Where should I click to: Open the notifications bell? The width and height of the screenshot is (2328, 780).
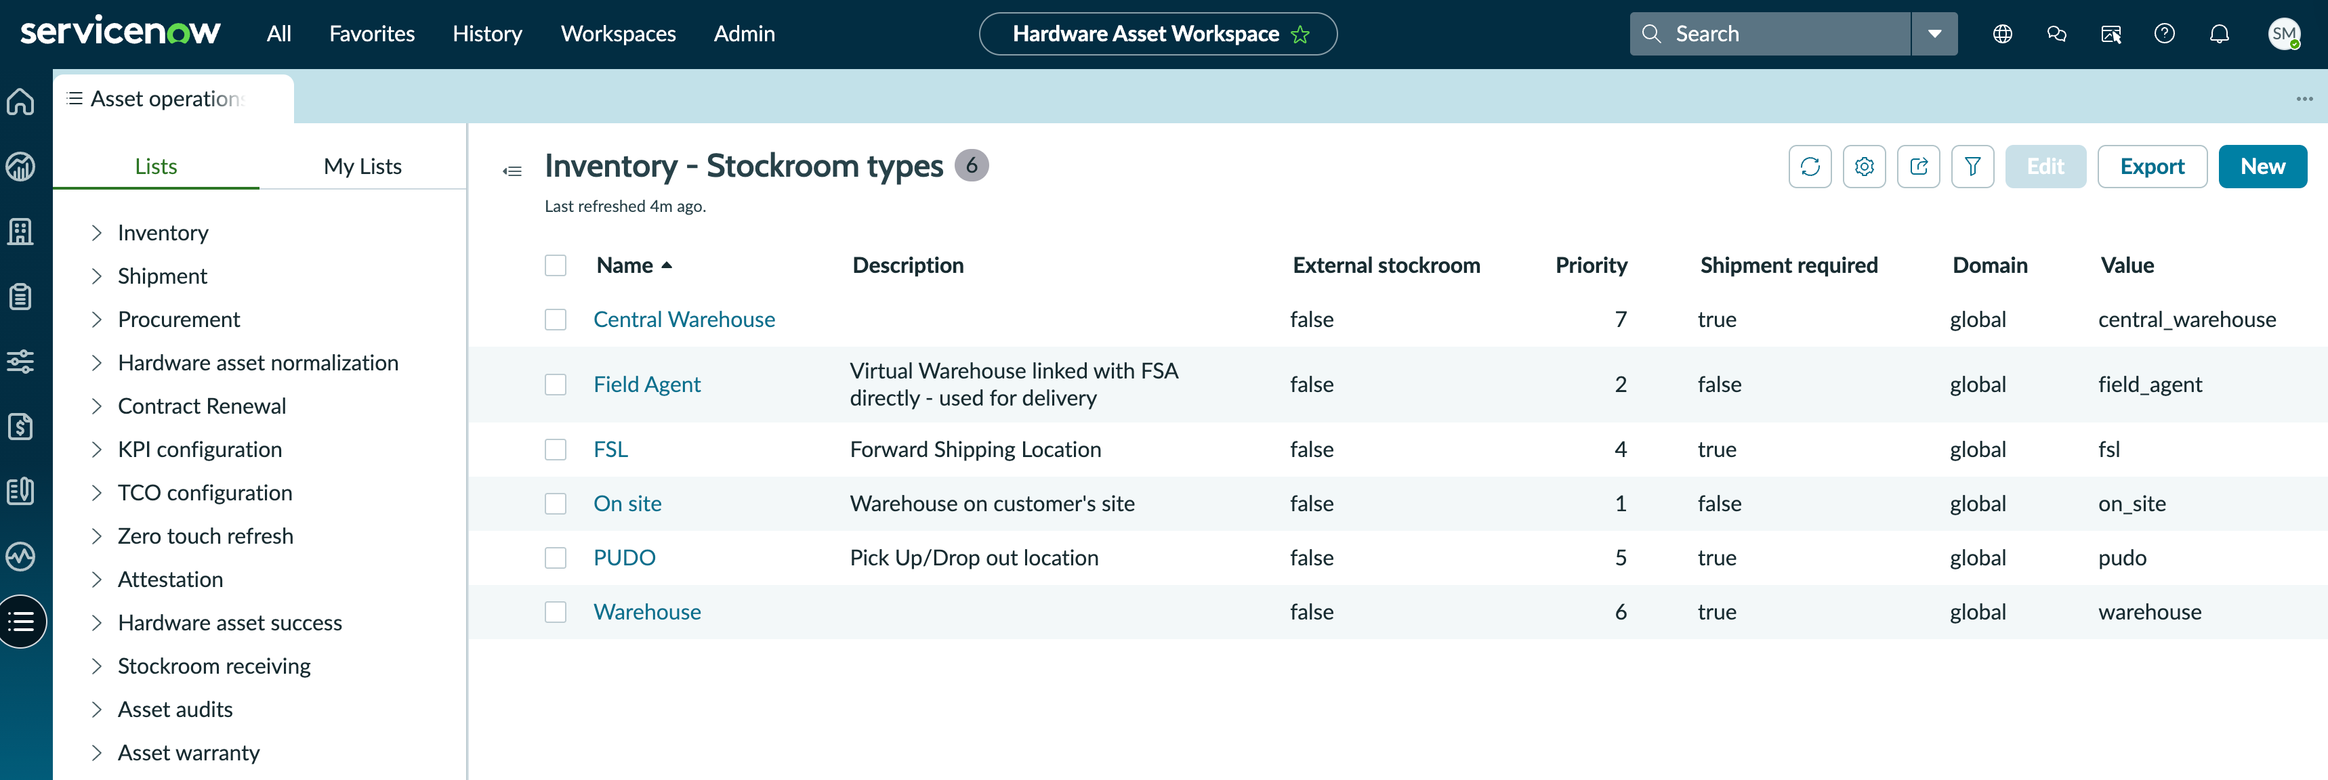point(2219,35)
